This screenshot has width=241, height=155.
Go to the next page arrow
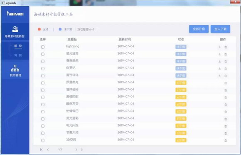(76, 150)
